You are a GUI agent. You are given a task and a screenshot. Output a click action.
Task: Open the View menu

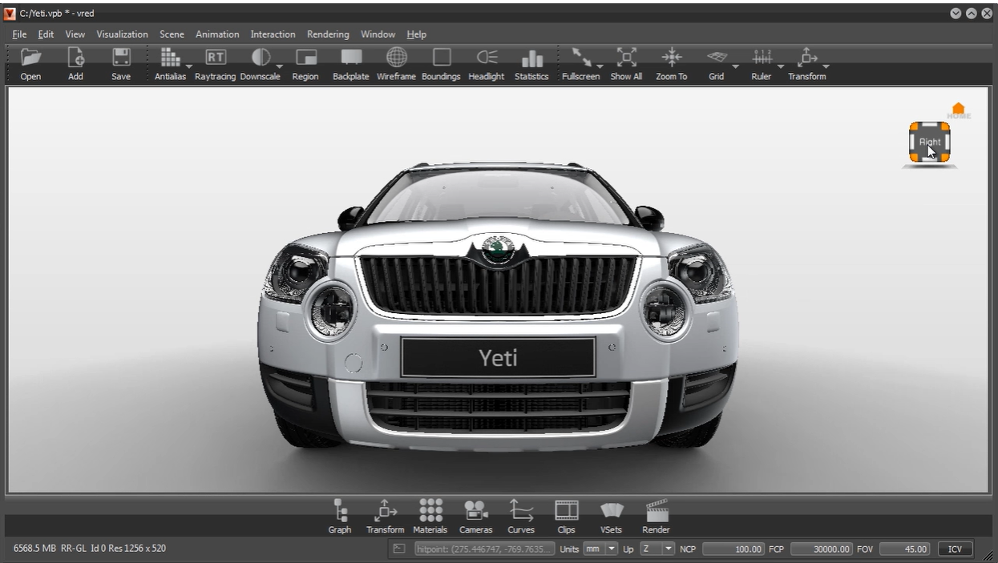75,34
